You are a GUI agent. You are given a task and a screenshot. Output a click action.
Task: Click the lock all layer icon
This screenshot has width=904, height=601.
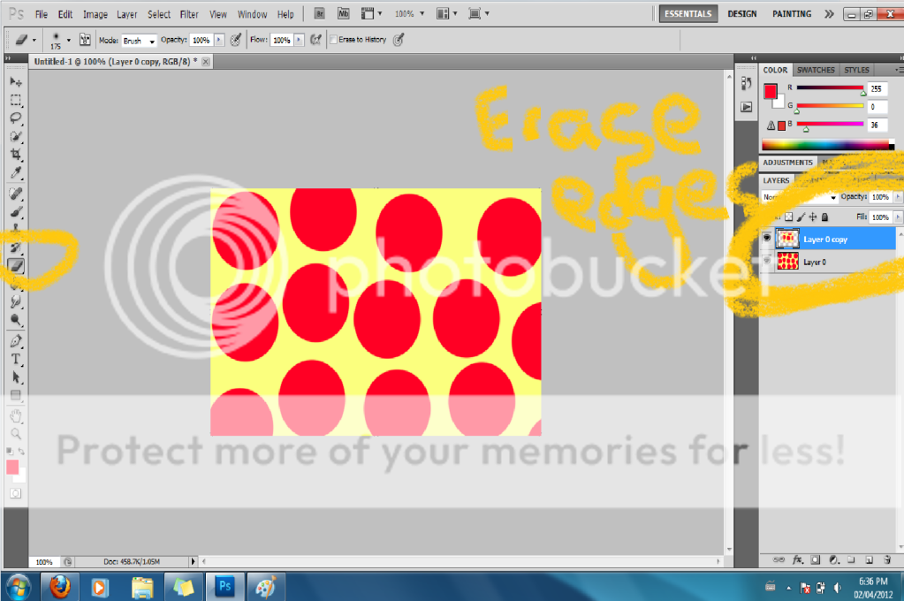pyautogui.click(x=824, y=217)
